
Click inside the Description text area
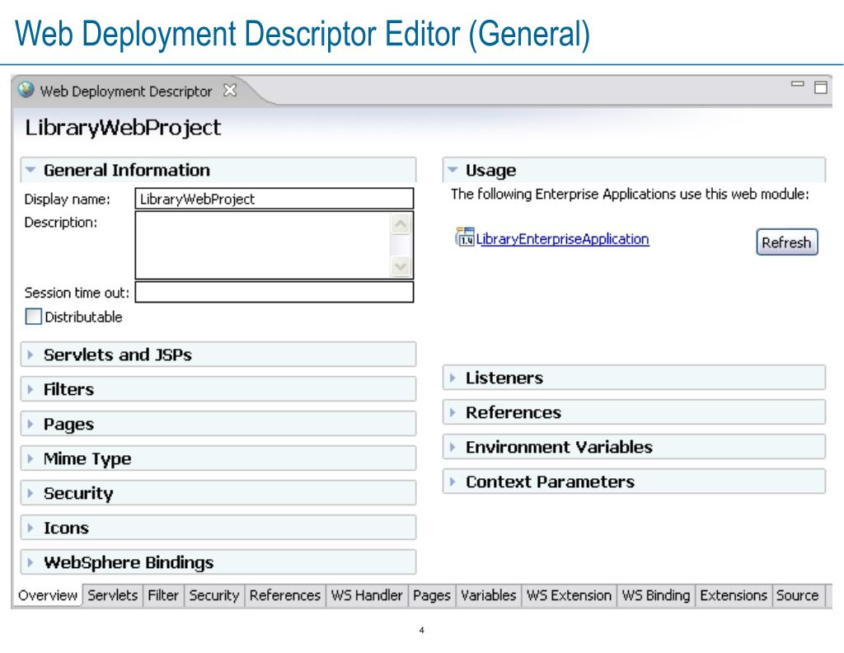(x=263, y=245)
